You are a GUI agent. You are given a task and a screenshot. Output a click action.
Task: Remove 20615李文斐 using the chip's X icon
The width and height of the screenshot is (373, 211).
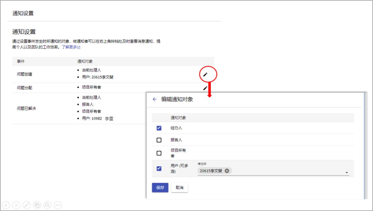[227, 171]
